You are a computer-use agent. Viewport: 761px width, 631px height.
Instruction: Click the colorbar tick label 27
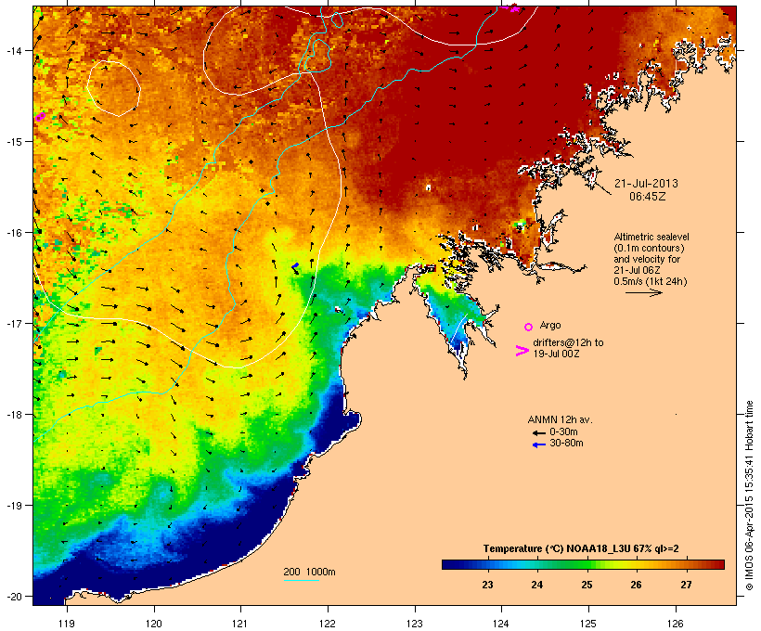pyautogui.click(x=686, y=585)
